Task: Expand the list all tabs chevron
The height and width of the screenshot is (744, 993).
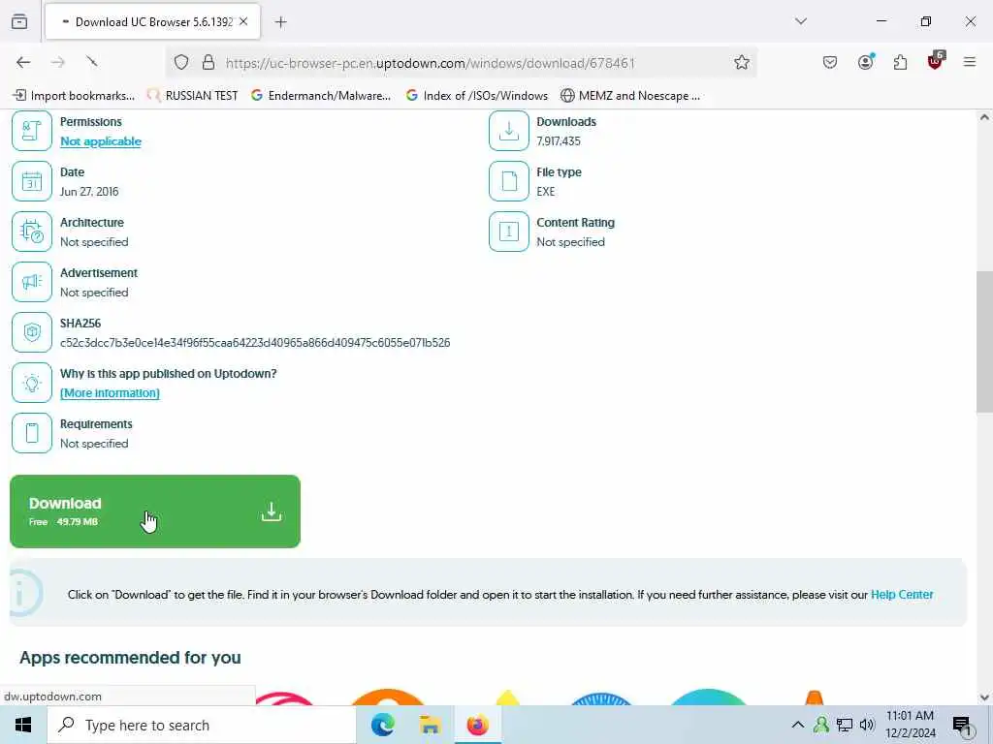Action: (x=801, y=21)
